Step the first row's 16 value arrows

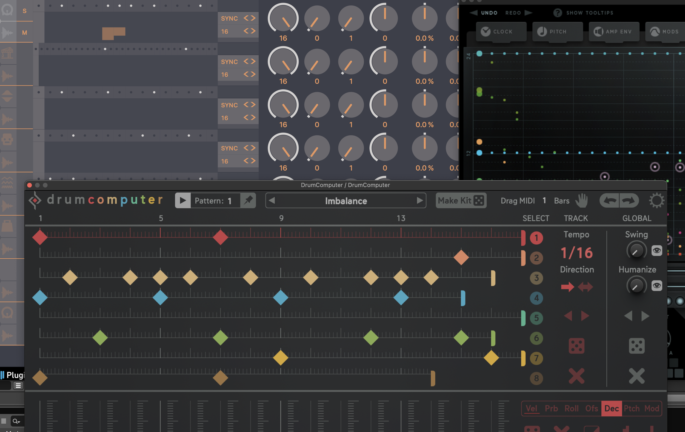point(250,31)
